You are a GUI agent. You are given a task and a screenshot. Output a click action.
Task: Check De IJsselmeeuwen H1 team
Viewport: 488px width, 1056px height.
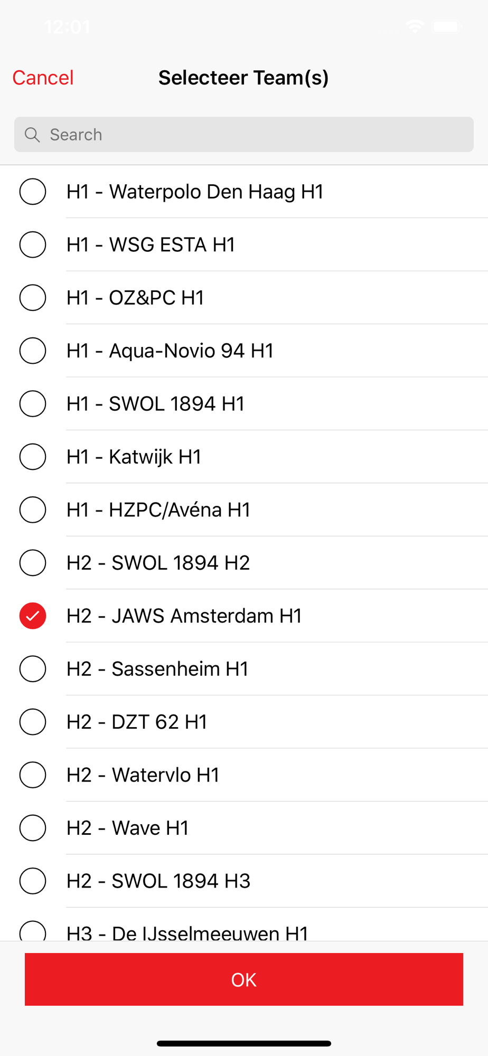(x=33, y=931)
